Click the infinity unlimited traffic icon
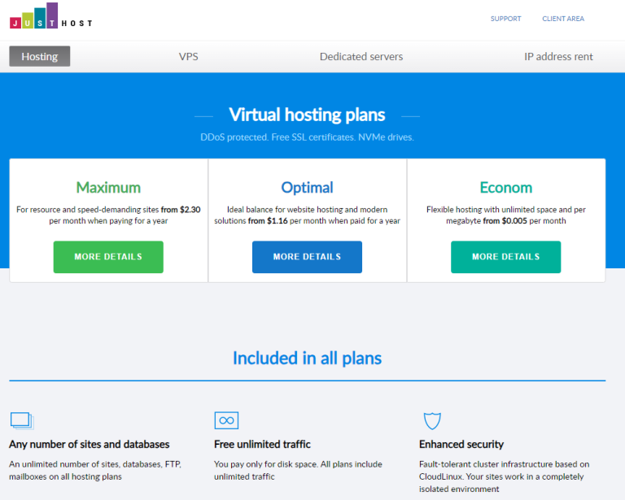 pos(226,420)
